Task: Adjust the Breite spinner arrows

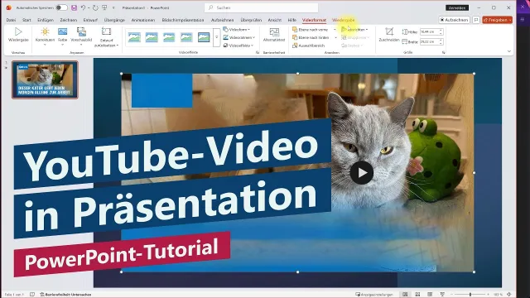Action: click(x=441, y=42)
